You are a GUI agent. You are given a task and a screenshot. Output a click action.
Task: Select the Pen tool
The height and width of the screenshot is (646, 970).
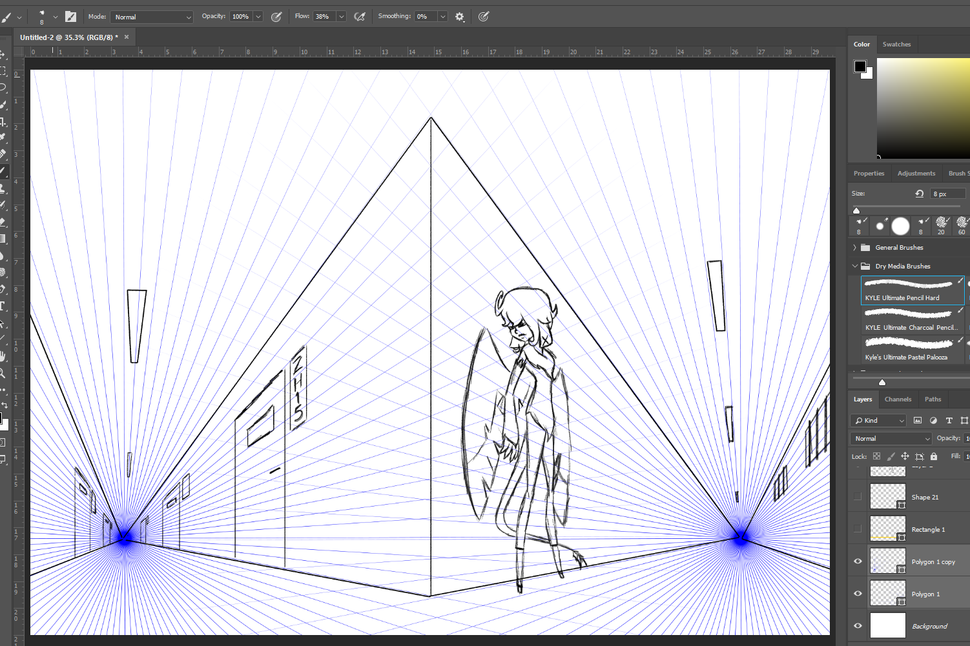(x=3, y=289)
